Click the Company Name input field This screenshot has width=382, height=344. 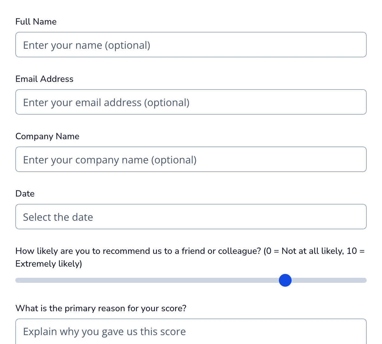(191, 159)
